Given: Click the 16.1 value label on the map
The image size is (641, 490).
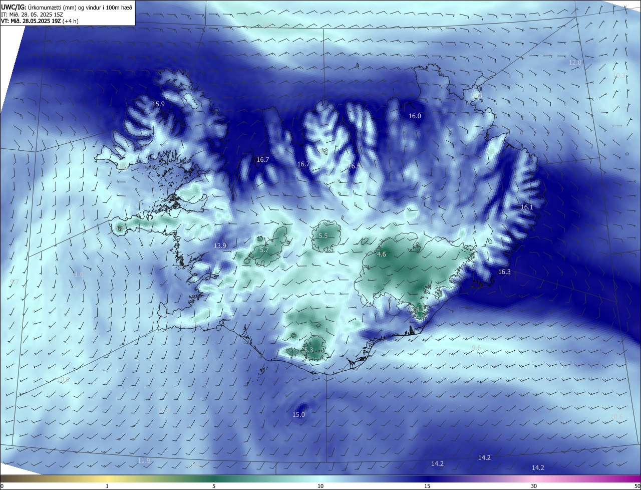Looking at the screenshot, I should click(527, 207).
